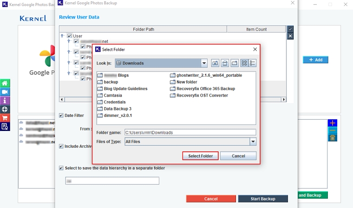Image resolution: width=353 pixels, height=208 pixels.
Task: Open the support lifebuoy sidebar icon
Action: [x=5, y=109]
